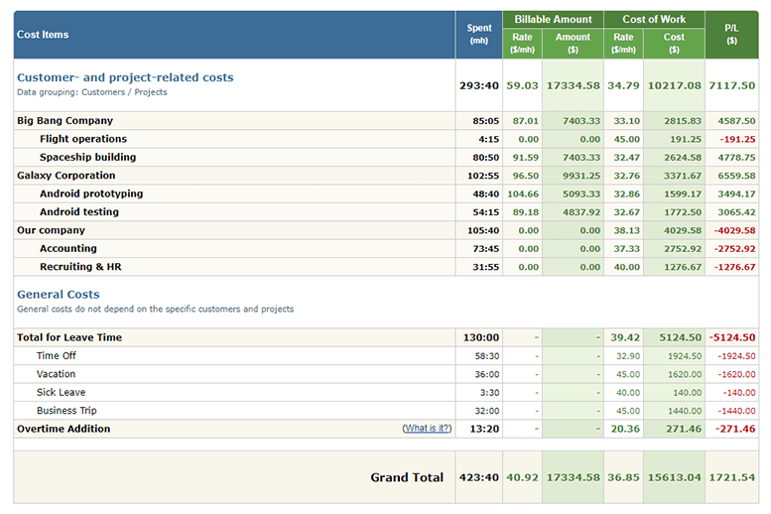
Task: Click the -5124.50 Leave Time loss value
Action: point(732,337)
